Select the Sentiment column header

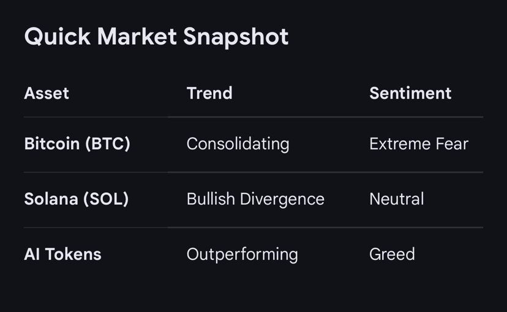(410, 93)
